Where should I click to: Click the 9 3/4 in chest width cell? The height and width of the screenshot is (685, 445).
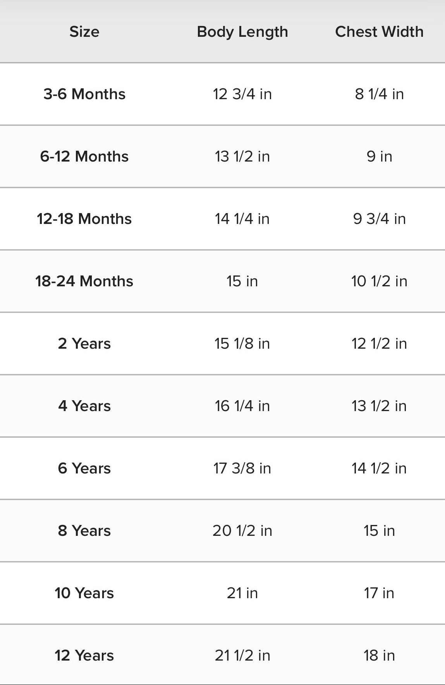(x=379, y=219)
